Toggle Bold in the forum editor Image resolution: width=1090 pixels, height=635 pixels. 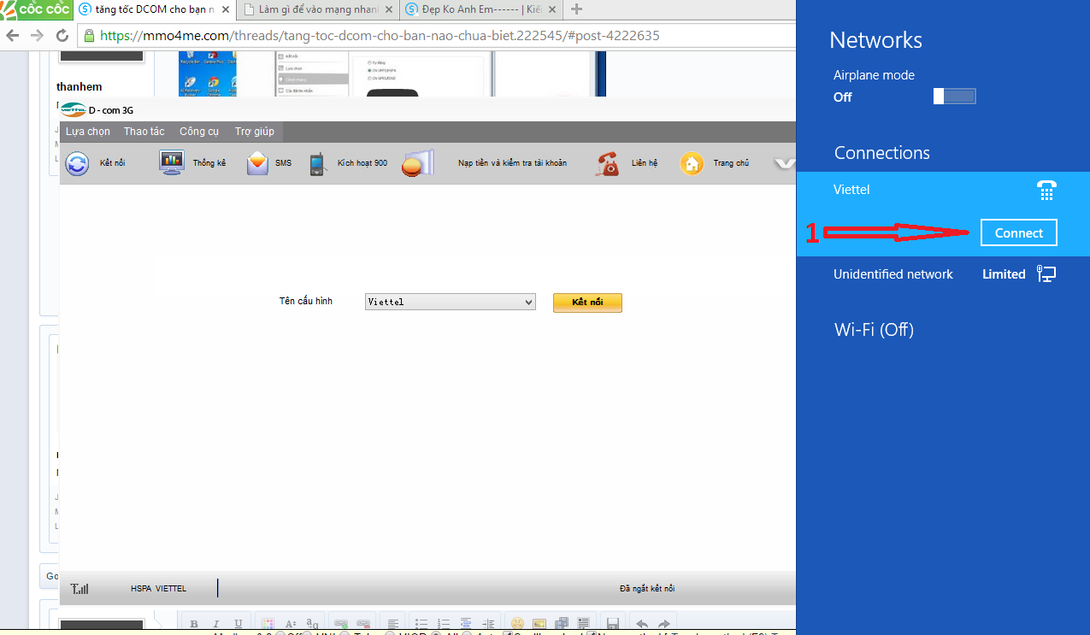[194, 624]
